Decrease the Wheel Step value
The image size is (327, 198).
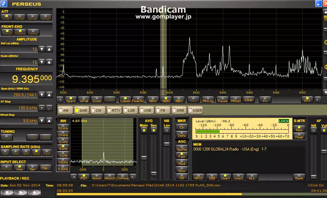[x=42, y=121]
